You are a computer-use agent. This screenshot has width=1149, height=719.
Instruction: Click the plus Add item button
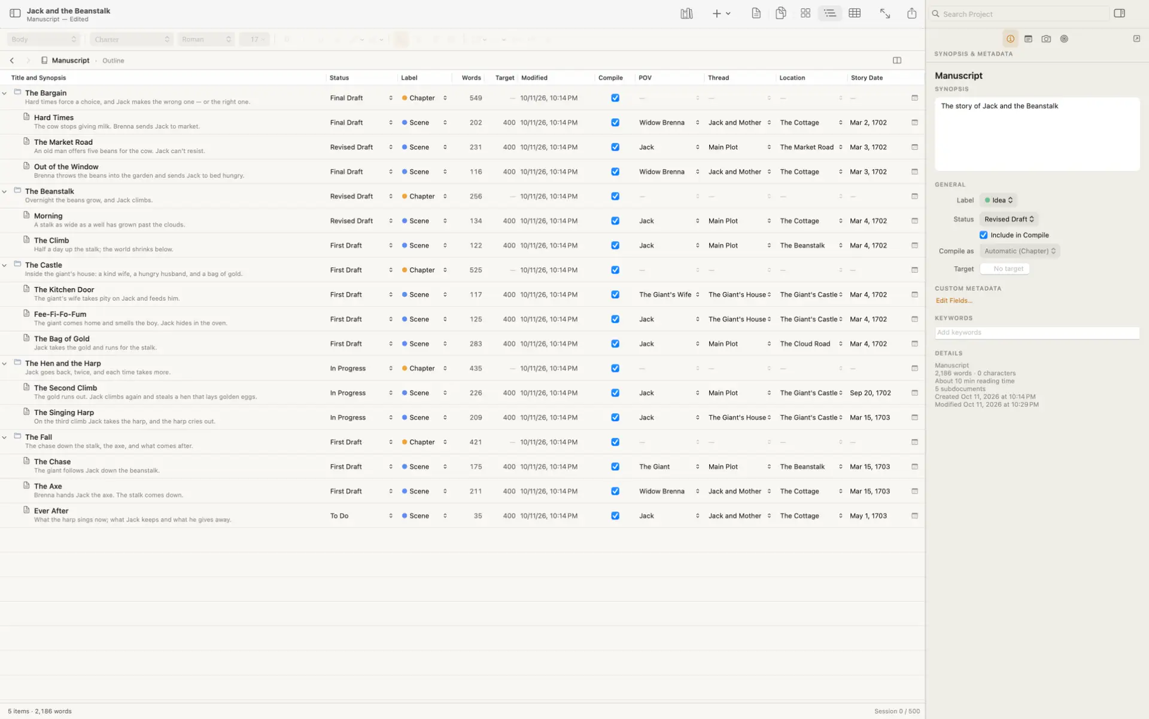pos(716,13)
